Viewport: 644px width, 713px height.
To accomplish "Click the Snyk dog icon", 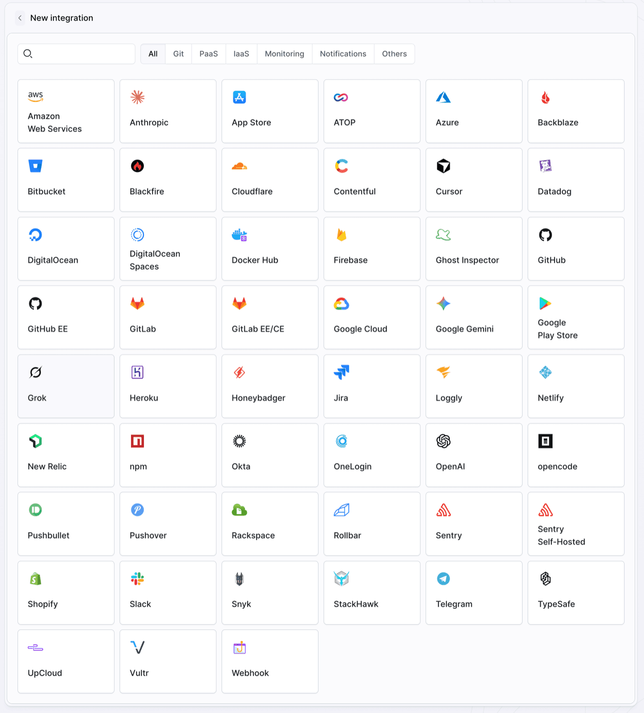I will point(240,579).
